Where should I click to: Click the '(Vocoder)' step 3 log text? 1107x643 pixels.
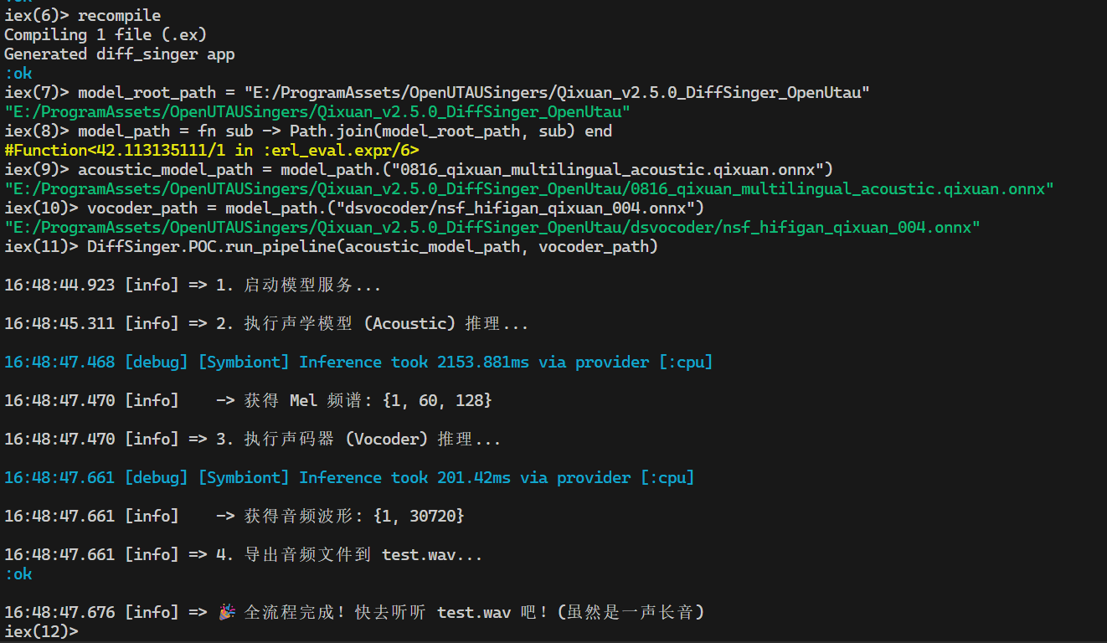click(386, 440)
